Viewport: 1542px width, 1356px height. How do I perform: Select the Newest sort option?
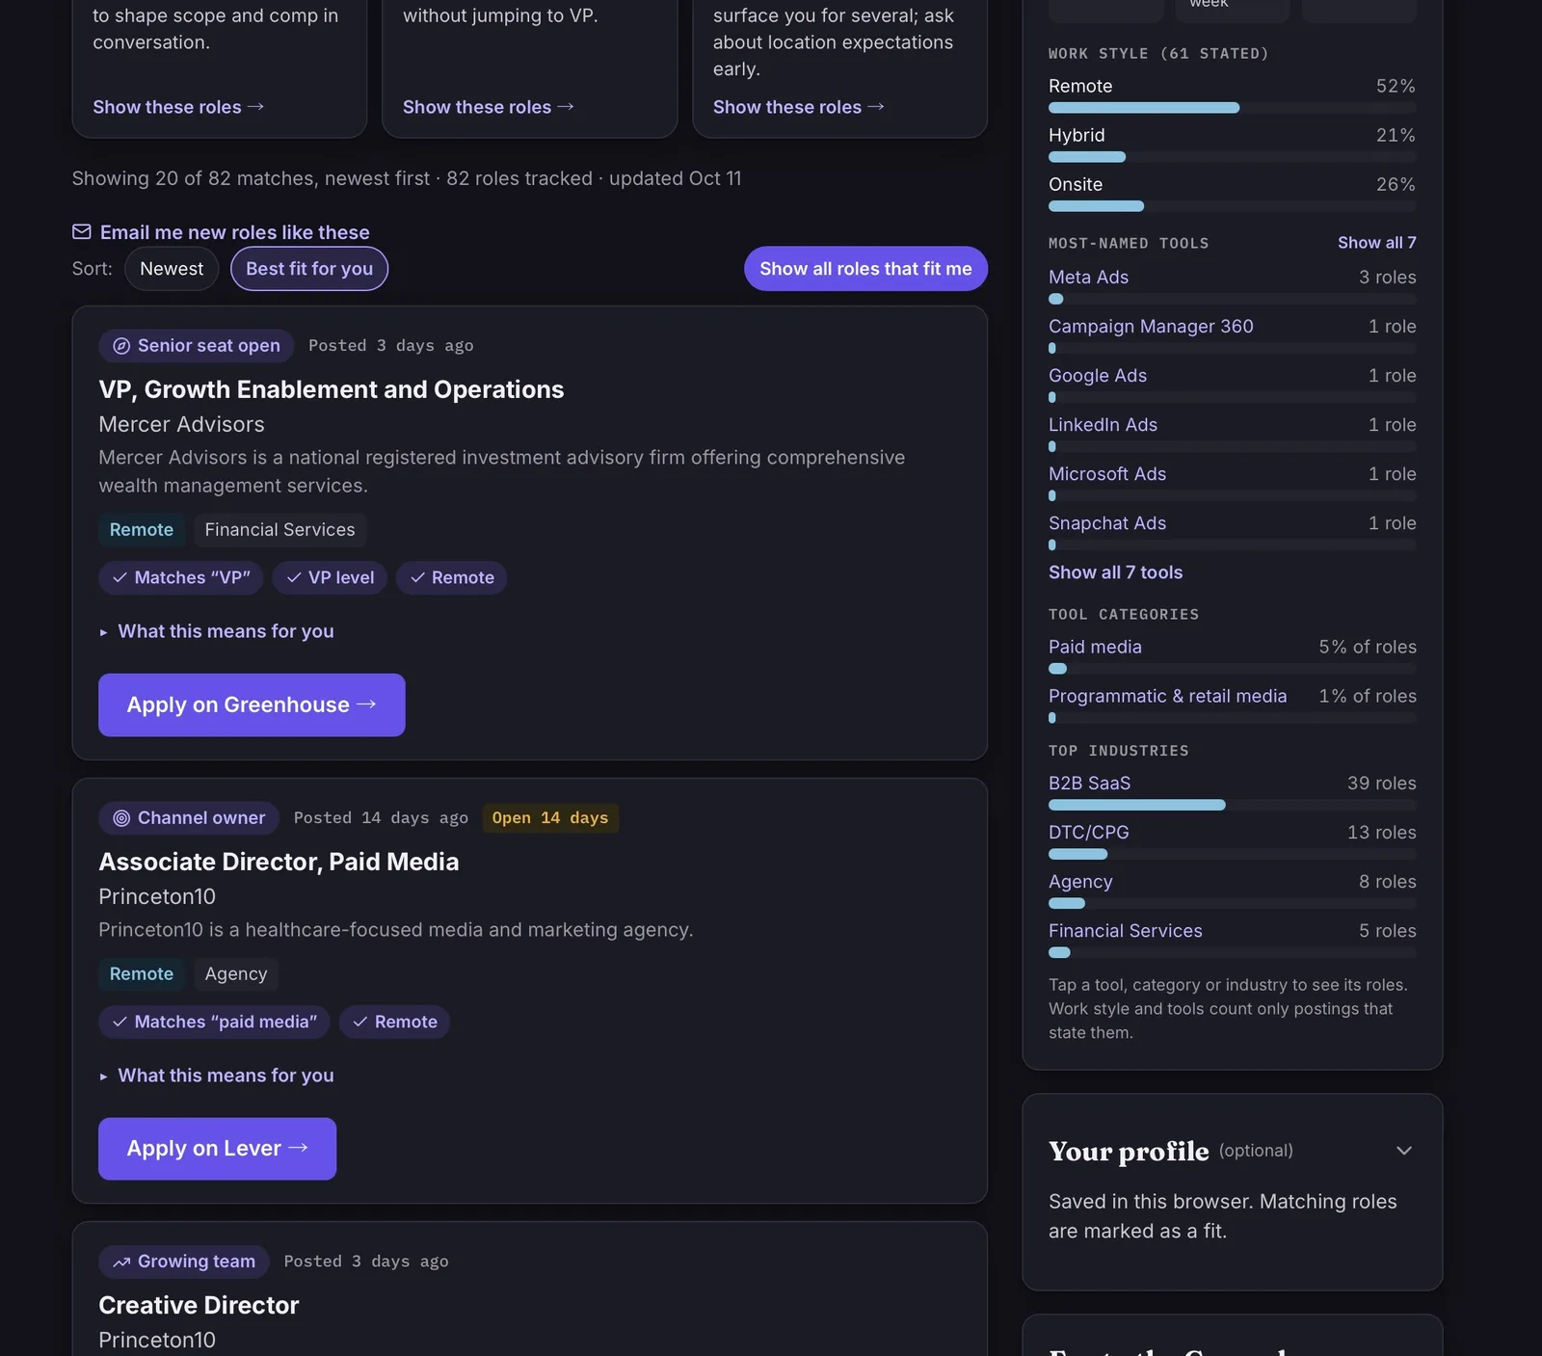pos(172,269)
